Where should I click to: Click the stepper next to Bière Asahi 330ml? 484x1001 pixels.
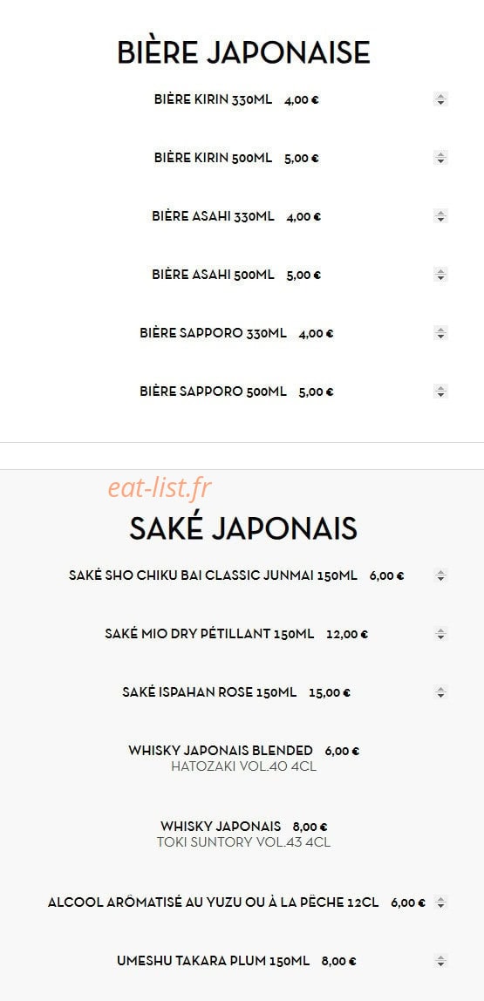click(x=440, y=216)
